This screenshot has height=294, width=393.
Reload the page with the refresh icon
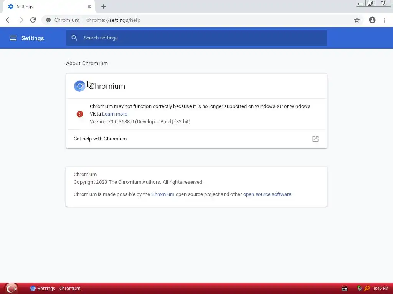click(x=33, y=20)
